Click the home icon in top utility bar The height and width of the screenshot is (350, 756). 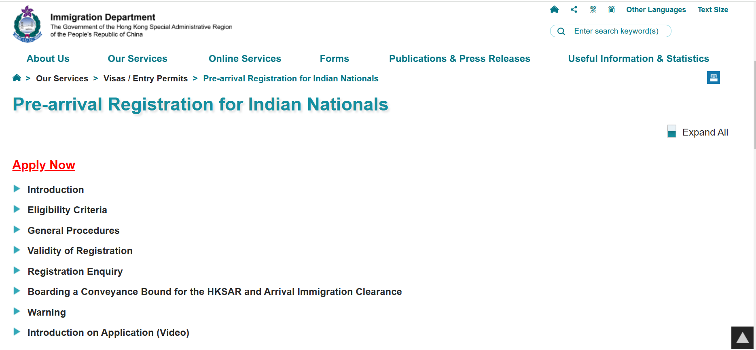click(x=554, y=9)
